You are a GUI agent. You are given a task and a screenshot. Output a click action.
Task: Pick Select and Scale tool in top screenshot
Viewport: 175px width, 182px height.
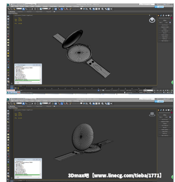tap(41, 9)
